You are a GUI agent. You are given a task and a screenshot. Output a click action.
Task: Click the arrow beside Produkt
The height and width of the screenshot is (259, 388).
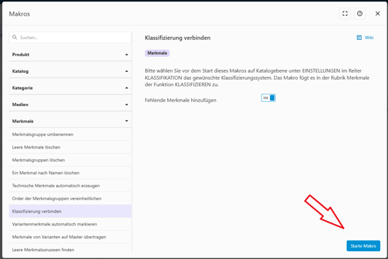[x=126, y=55]
